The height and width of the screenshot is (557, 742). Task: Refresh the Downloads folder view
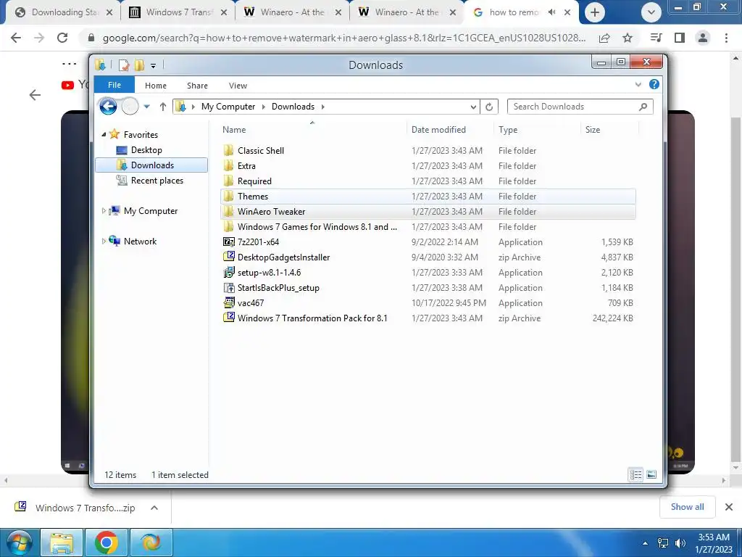pos(489,107)
